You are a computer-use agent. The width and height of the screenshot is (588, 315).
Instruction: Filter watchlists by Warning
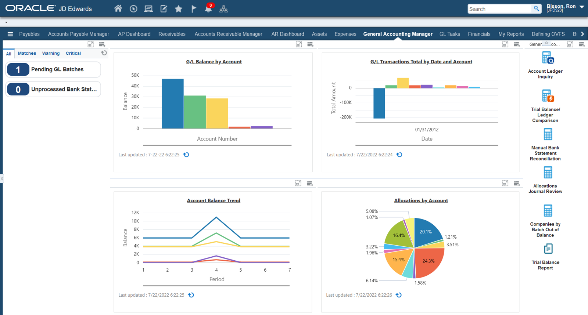point(51,53)
